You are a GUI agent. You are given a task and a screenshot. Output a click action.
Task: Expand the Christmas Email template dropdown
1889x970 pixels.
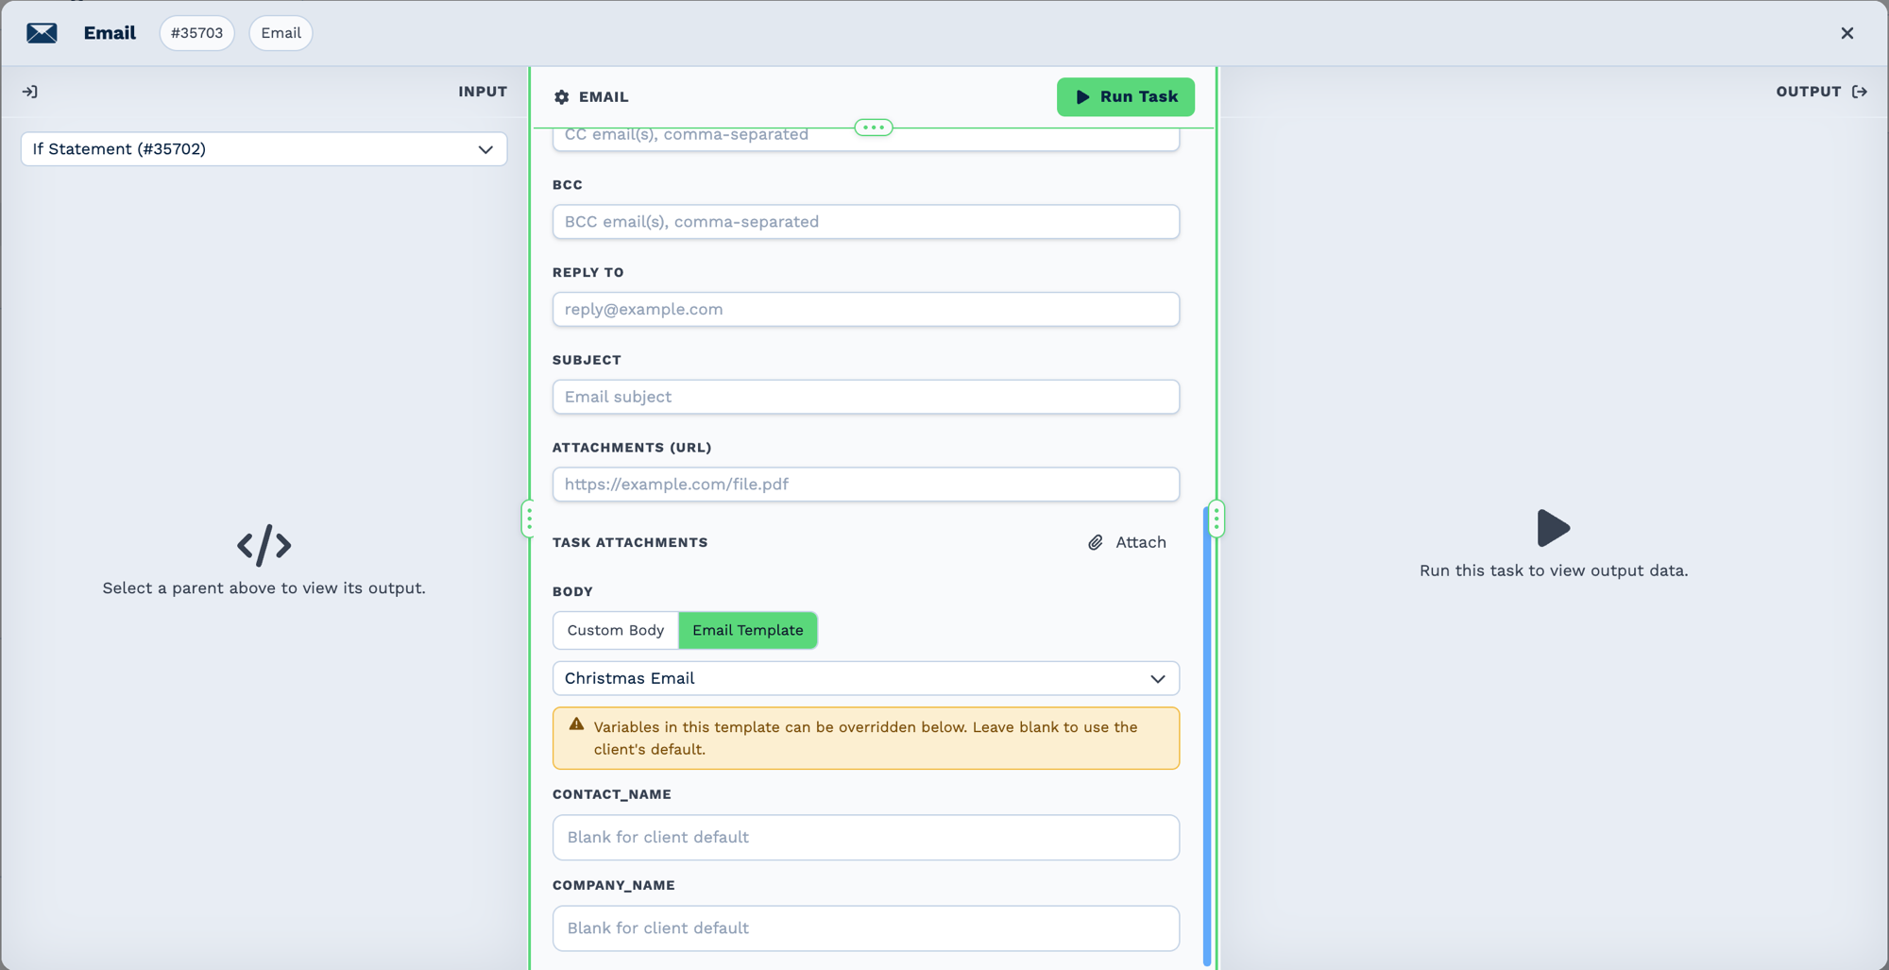[866, 678]
